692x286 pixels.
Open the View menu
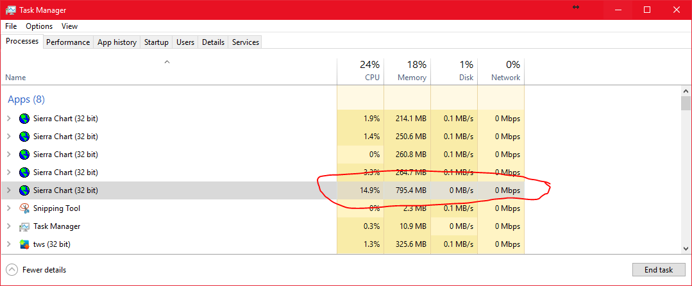click(69, 26)
